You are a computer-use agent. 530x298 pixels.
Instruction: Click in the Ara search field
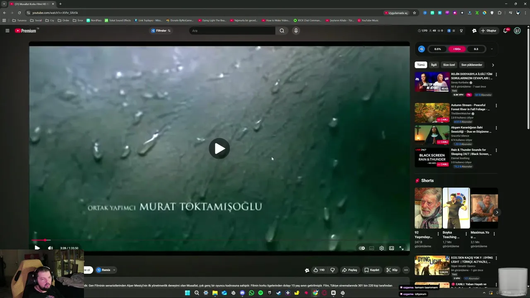point(233,31)
